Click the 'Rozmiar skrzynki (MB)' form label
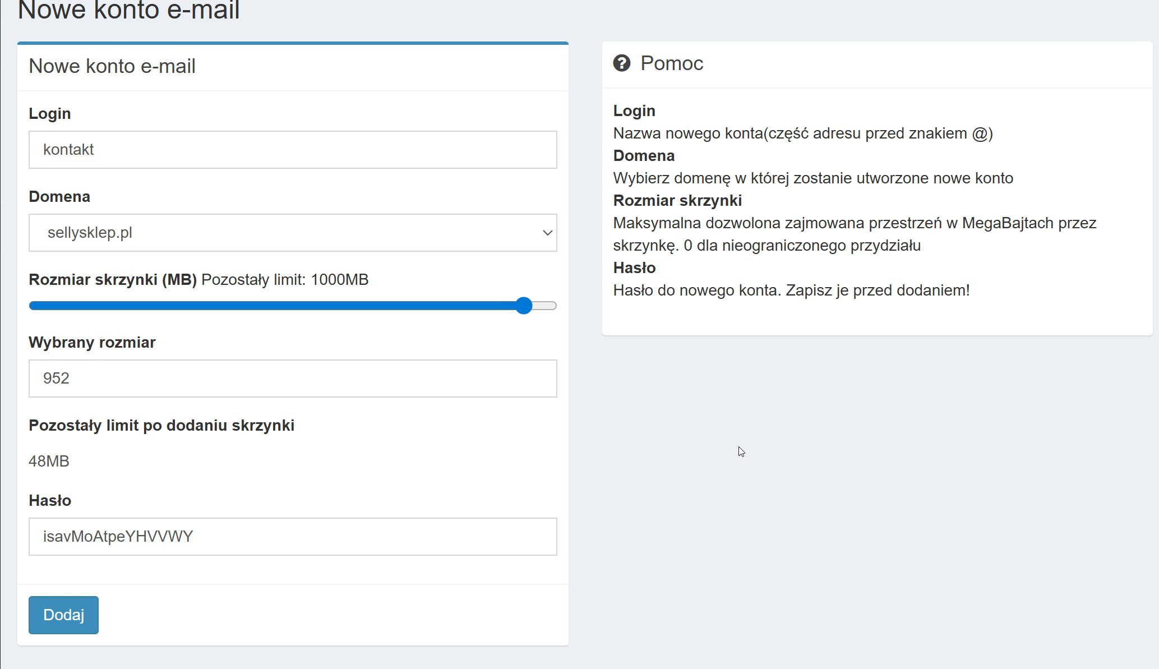 (113, 279)
